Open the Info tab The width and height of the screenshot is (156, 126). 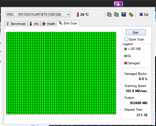click(x=34, y=24)
